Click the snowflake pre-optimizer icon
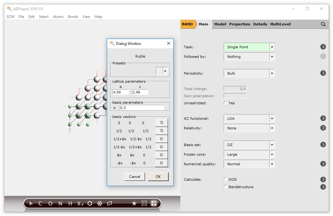The height and width of the screenshot is (216, 333). 100,203
